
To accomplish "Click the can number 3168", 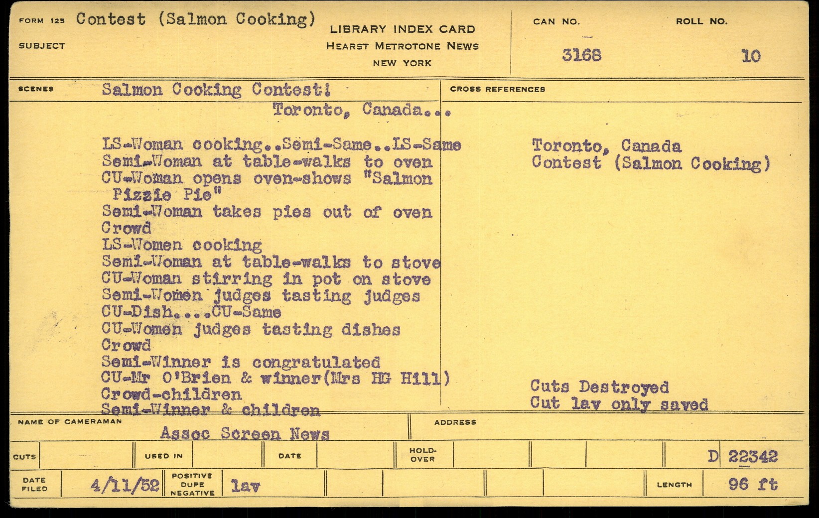I will point(581,55).
